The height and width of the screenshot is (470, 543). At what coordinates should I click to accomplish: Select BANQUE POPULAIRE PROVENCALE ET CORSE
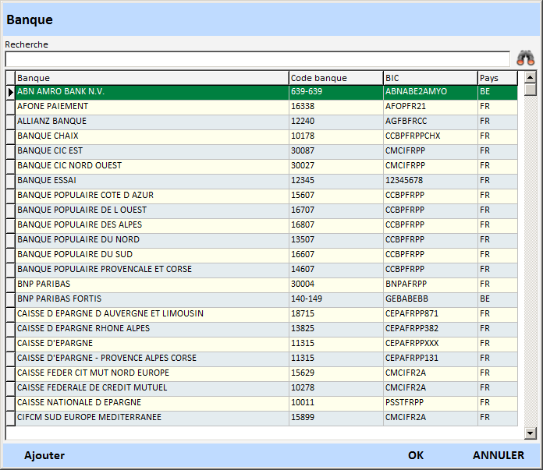pos(261,269)
